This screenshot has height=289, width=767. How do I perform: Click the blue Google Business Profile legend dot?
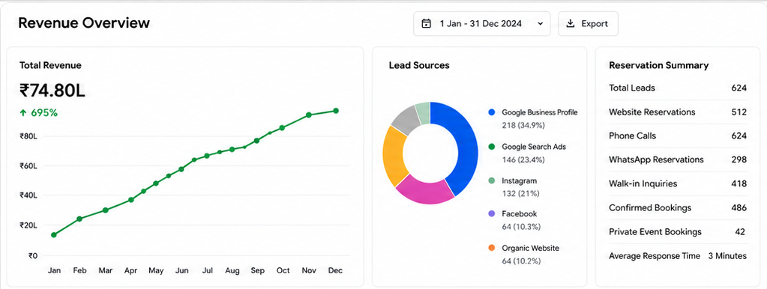(x=492, y=112)
